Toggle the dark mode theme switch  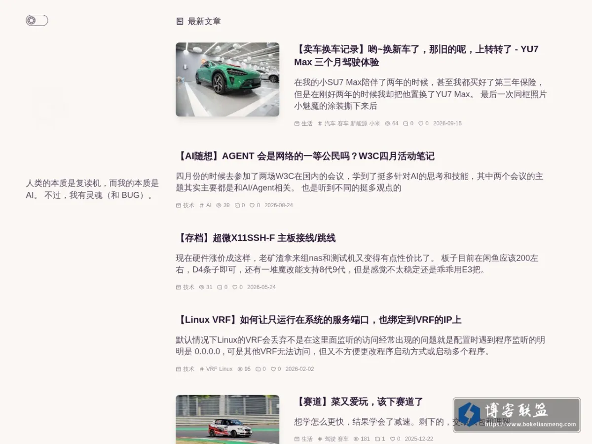(37, 20)
